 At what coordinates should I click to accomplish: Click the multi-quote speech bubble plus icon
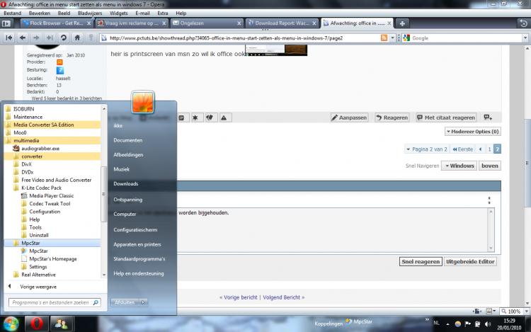pyautogui.click(x=488, y=117)
